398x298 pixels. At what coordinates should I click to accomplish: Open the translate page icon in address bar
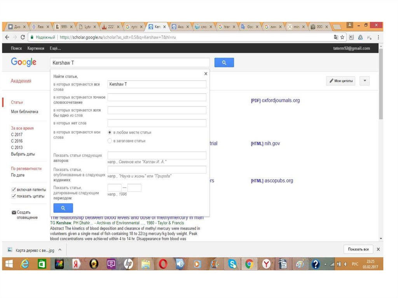click(x=336, y=37)
